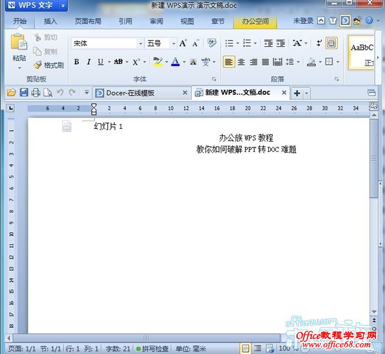Open the Insert (插入) ribbon tab
Viewport: 385px width, 354px height.
50,21
